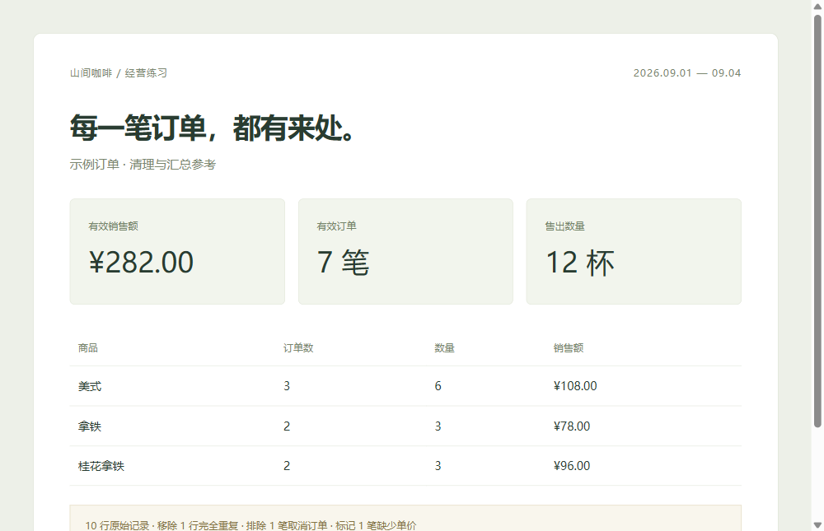824x531 pixels.
Task: Click the page scrollbar thumb
Action: (817, 221)
